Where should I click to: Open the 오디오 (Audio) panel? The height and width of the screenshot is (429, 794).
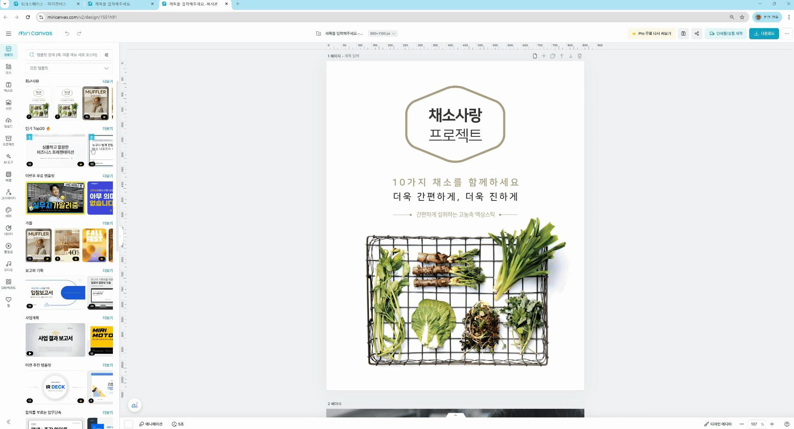pyautogui.click(x=8, y=267)
